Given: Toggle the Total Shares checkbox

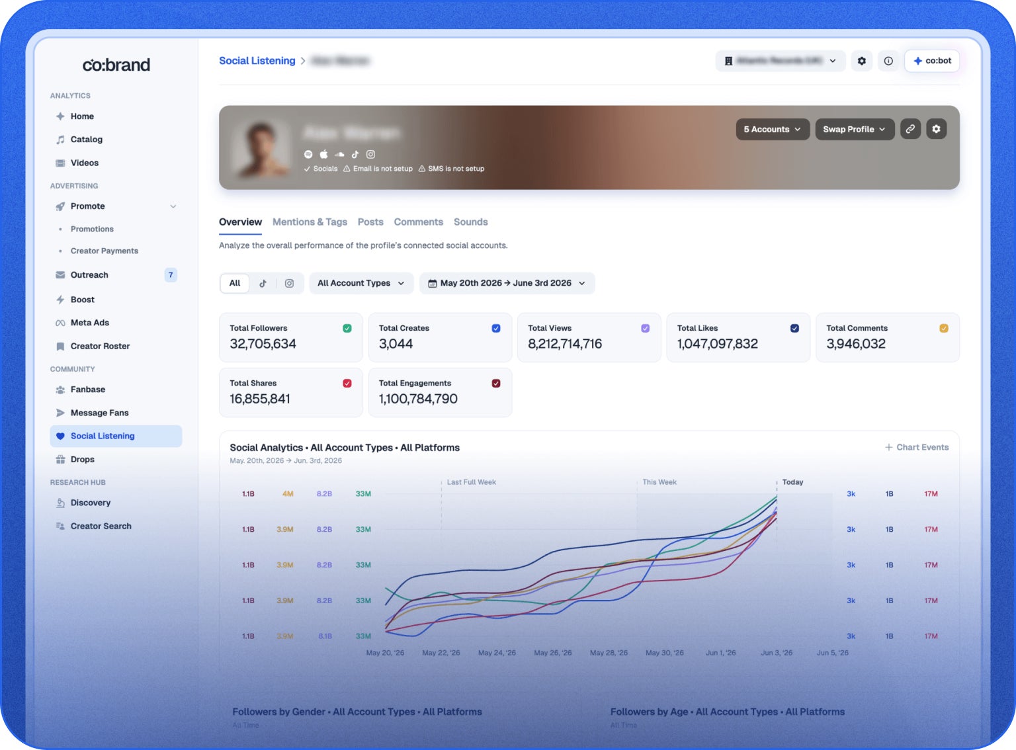Looking at the screenshot, I should tap(347, 383).
